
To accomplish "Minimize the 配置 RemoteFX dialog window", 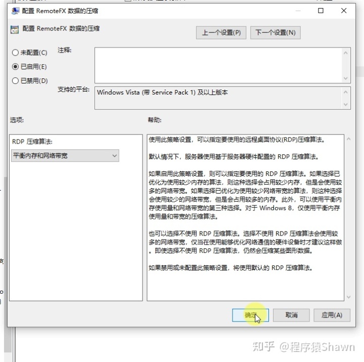I will pos(298,11).
